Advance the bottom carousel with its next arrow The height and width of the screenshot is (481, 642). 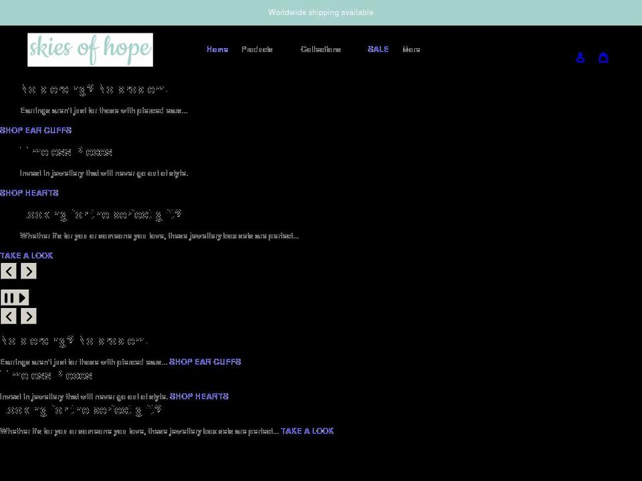pos(28,316)
